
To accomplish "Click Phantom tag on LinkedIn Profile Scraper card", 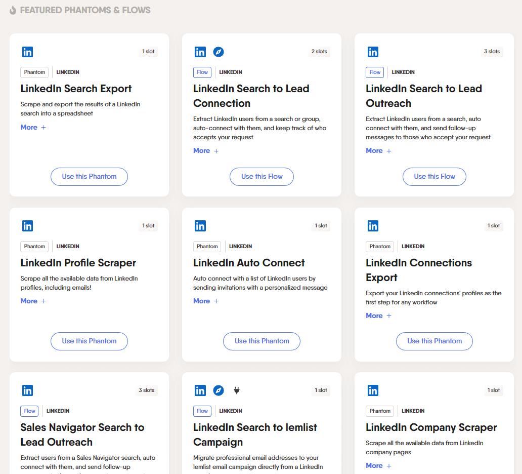I will pos(34,246).
